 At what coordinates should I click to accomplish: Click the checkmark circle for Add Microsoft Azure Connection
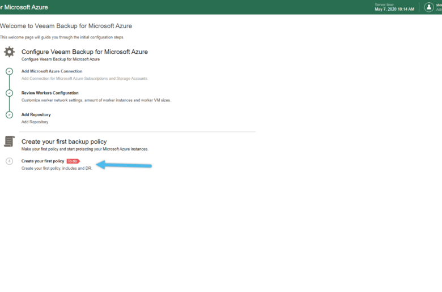[x=9, y=71]
